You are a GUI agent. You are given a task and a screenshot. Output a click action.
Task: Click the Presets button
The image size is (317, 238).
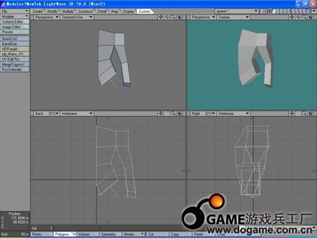[x=14, y=32]
